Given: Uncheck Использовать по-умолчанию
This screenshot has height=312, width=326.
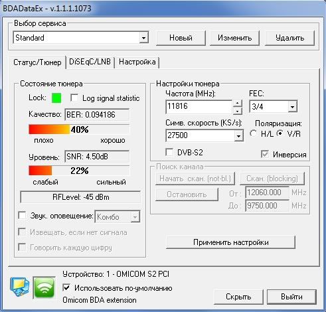Looking at the screenshot, I should 66,288.
